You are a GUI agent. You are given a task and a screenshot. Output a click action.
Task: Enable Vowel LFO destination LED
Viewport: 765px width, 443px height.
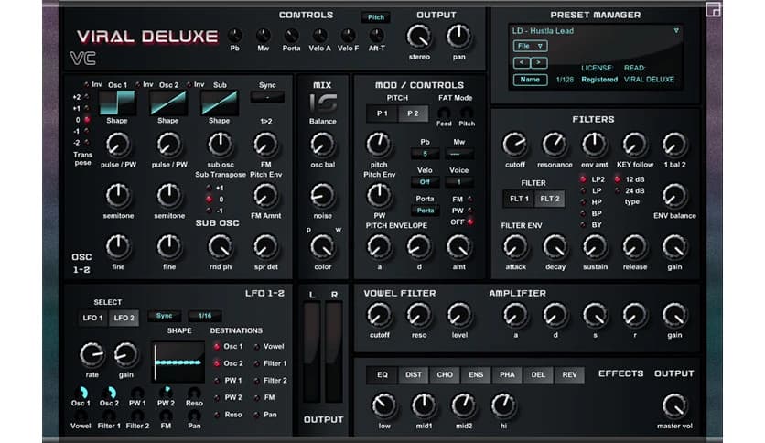click(256, 346)
